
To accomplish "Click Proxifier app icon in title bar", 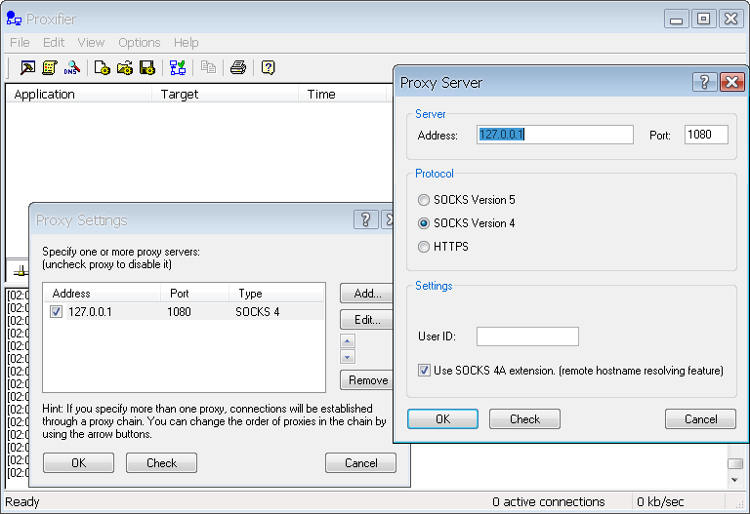I will click(14, 19).
